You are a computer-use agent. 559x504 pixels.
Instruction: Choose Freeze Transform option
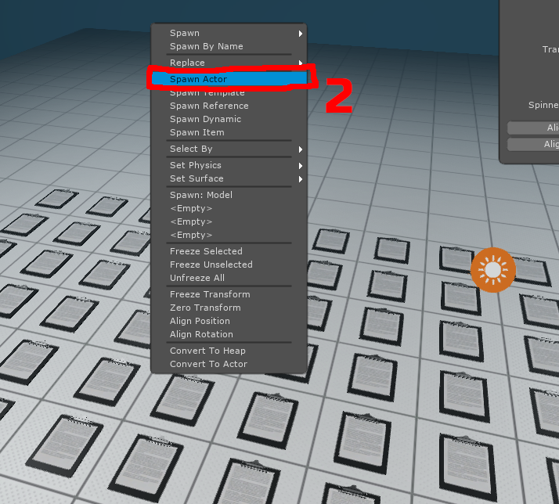[x=229, y=294]
